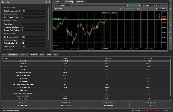This screenshot has height=112, width=173.
Task: Toggle the Visual Mode checkbox
Action: click(54, 9)
